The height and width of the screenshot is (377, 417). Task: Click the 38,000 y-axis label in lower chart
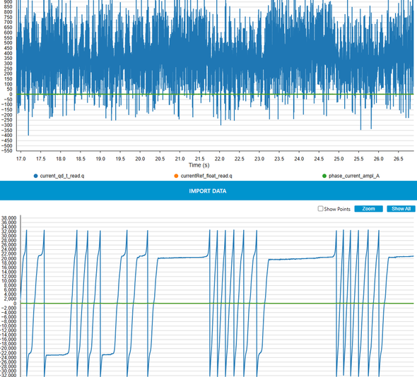pos(9,218)
